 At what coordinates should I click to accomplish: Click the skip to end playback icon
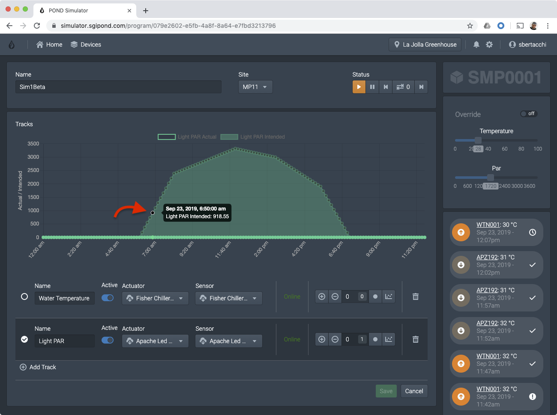click(421, 86)
